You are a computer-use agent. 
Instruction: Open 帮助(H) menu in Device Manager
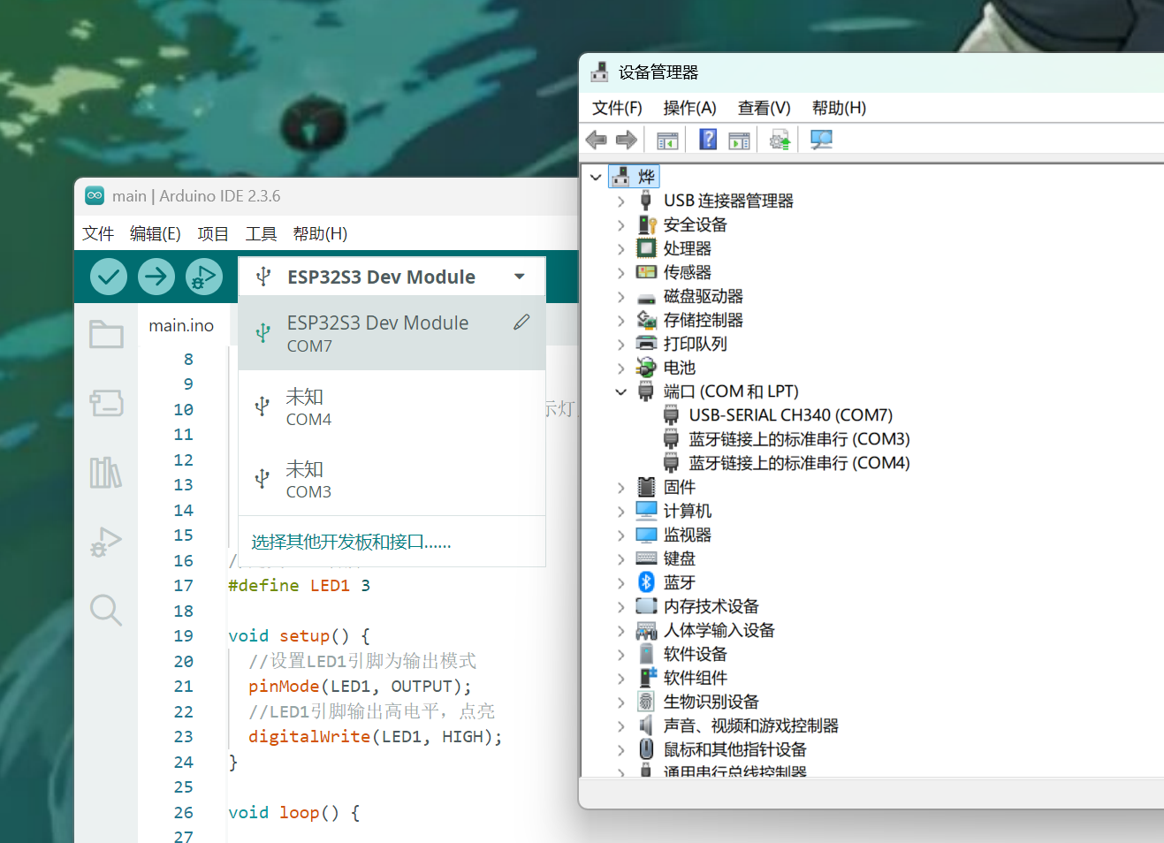(x=839, y=108)
